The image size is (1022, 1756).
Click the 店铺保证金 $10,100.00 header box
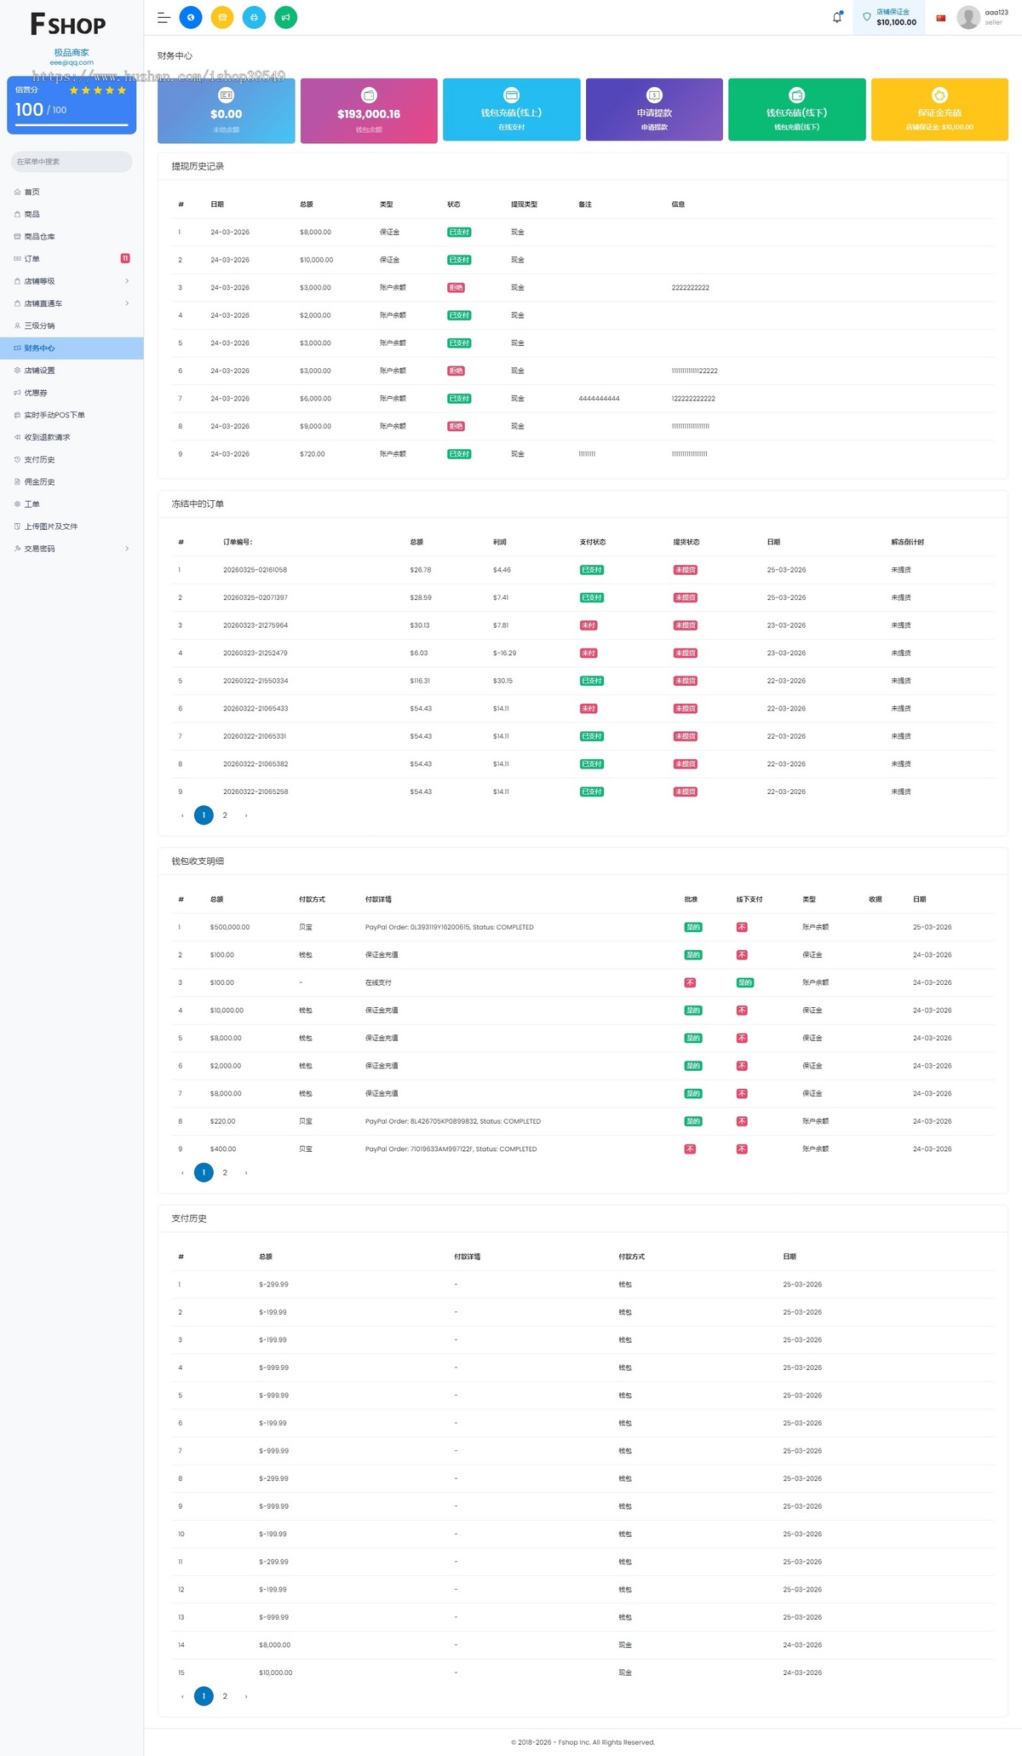point(889,17)
